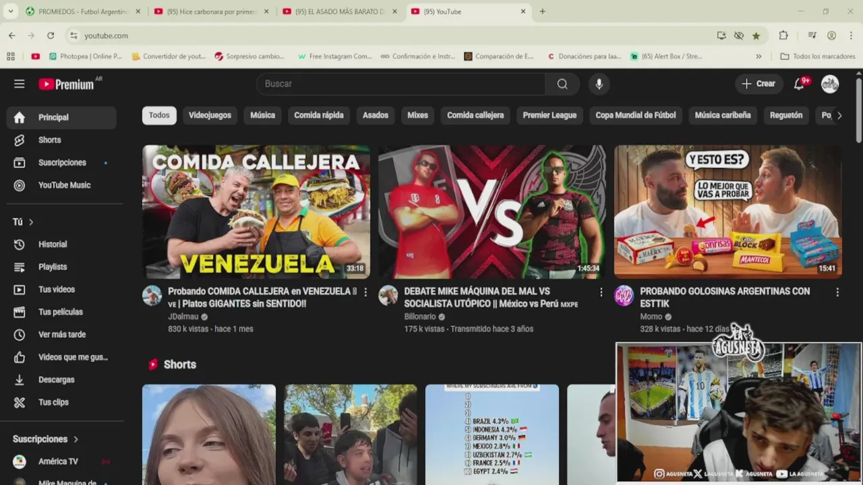The image size is (863, 485).
Task: Click the search magnifier button
Action: [x=562, y=84]
